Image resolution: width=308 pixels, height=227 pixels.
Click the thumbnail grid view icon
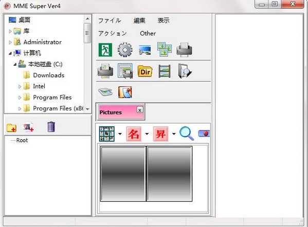tap(106, 134)
